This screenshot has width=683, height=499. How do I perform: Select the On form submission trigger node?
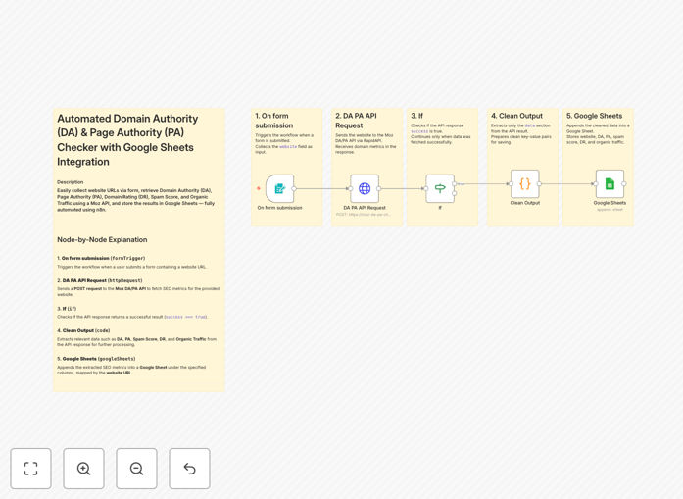(279, 188)
